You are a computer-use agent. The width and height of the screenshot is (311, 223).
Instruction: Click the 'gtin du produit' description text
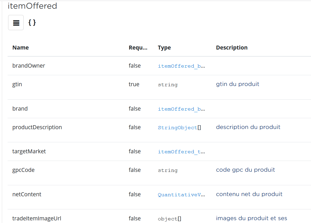(237, 84)
